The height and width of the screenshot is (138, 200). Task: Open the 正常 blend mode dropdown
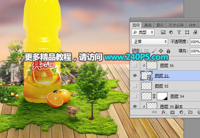click(150, 41)
